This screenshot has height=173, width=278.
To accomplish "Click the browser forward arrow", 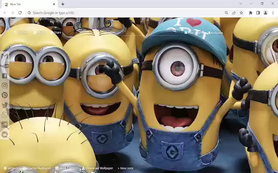I will tap(13, 13).
